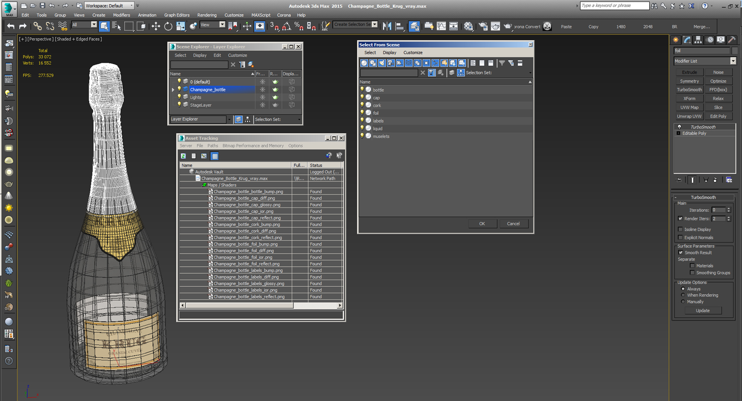Open the selection filter All dropdown
Image resolution: width=742 pixels, height=401 pixels.
coord(84,25)
